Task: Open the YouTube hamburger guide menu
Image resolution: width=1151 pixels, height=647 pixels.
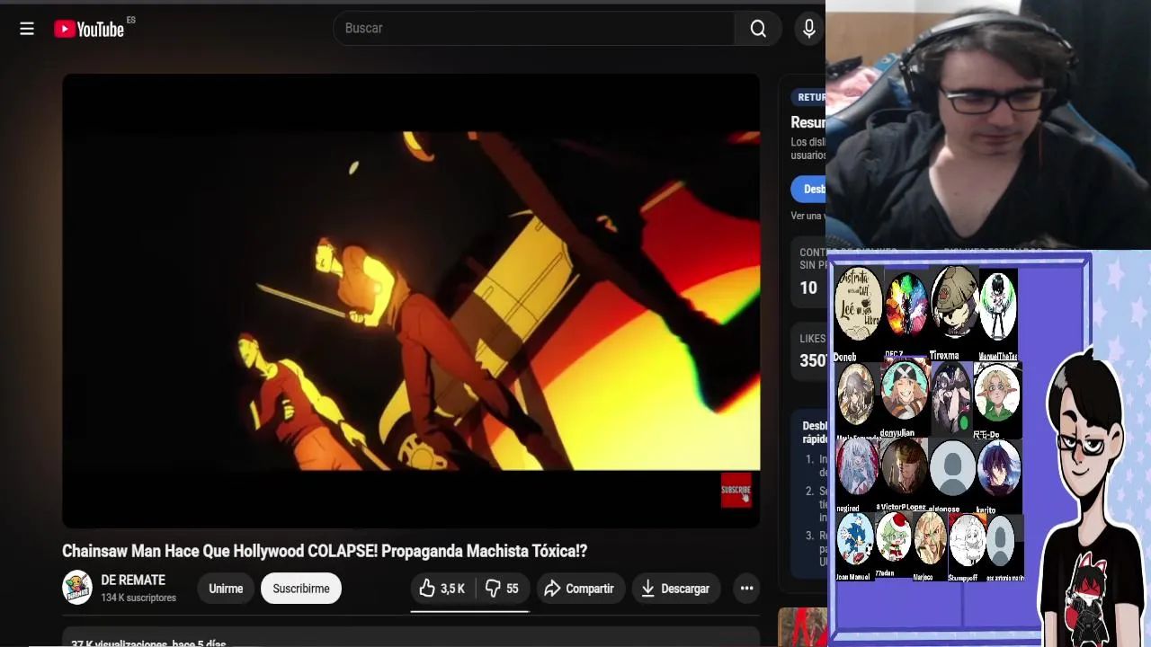Action: coord(27,29)
